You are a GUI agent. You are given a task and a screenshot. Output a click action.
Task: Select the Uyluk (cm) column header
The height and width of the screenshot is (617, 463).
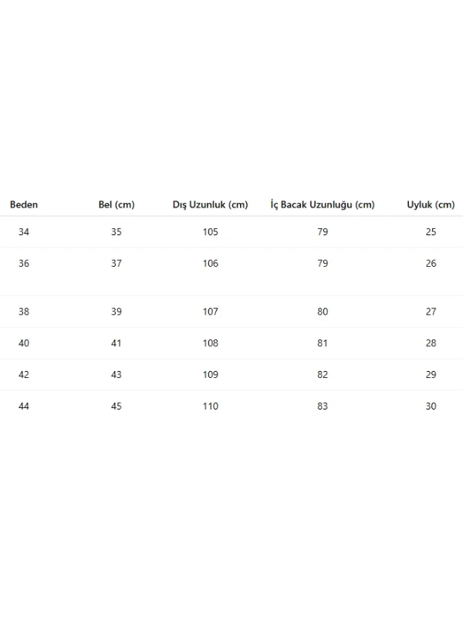(431, 204)
